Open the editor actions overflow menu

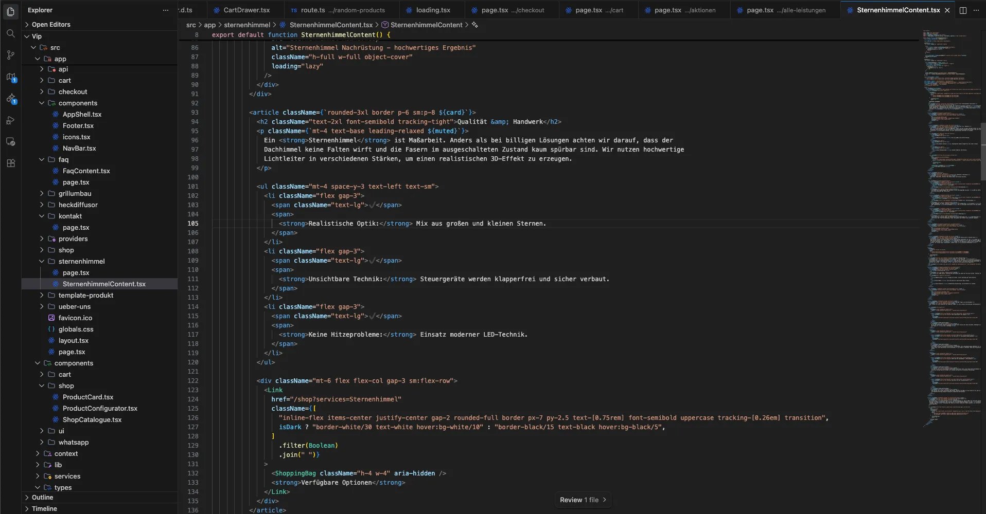pos(976,10)
